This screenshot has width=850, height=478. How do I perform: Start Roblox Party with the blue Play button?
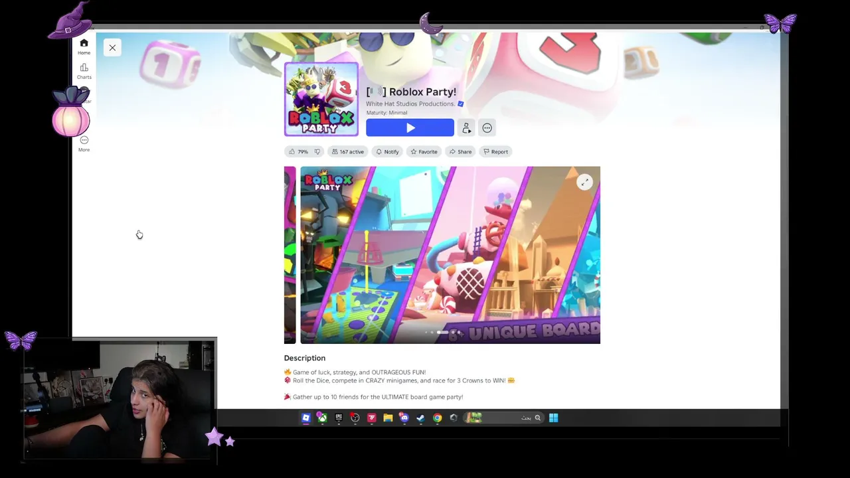[410, 128]
